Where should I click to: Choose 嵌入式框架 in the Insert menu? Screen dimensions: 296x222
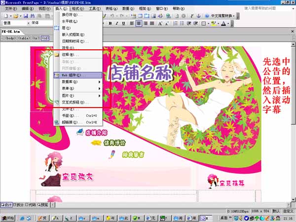click(78, 35)
